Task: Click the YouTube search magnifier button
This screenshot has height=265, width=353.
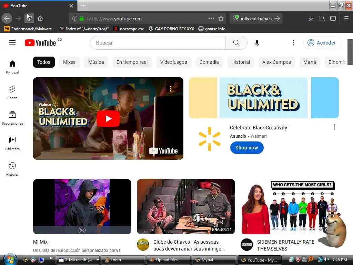Action: coord(236,43)
